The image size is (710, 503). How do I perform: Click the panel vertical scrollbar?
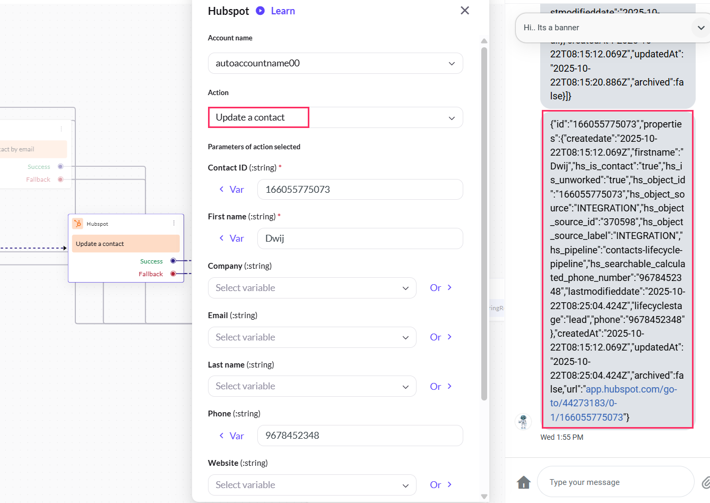484,223
